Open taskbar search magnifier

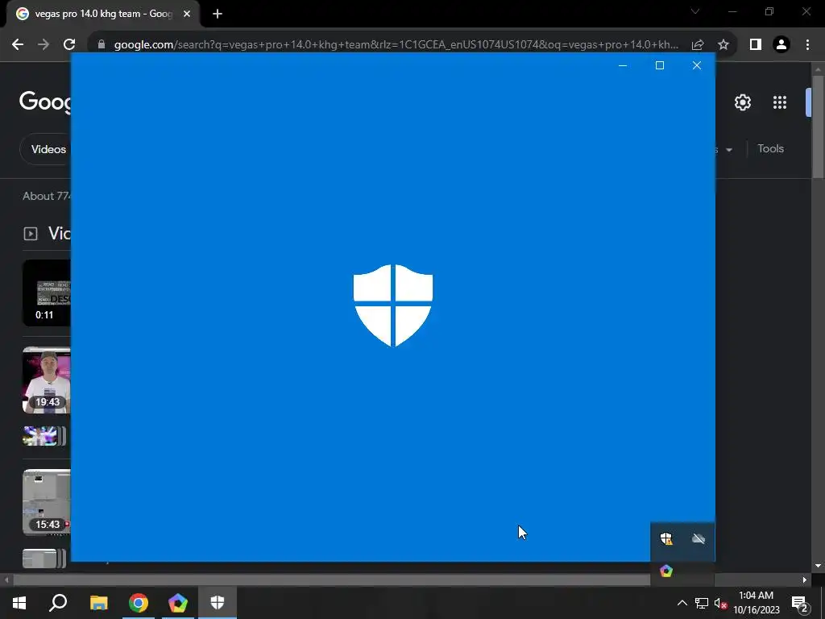pos(58,603)
